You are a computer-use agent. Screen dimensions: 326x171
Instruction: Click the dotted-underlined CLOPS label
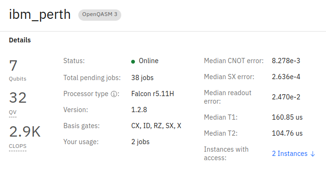pos(17,146)
